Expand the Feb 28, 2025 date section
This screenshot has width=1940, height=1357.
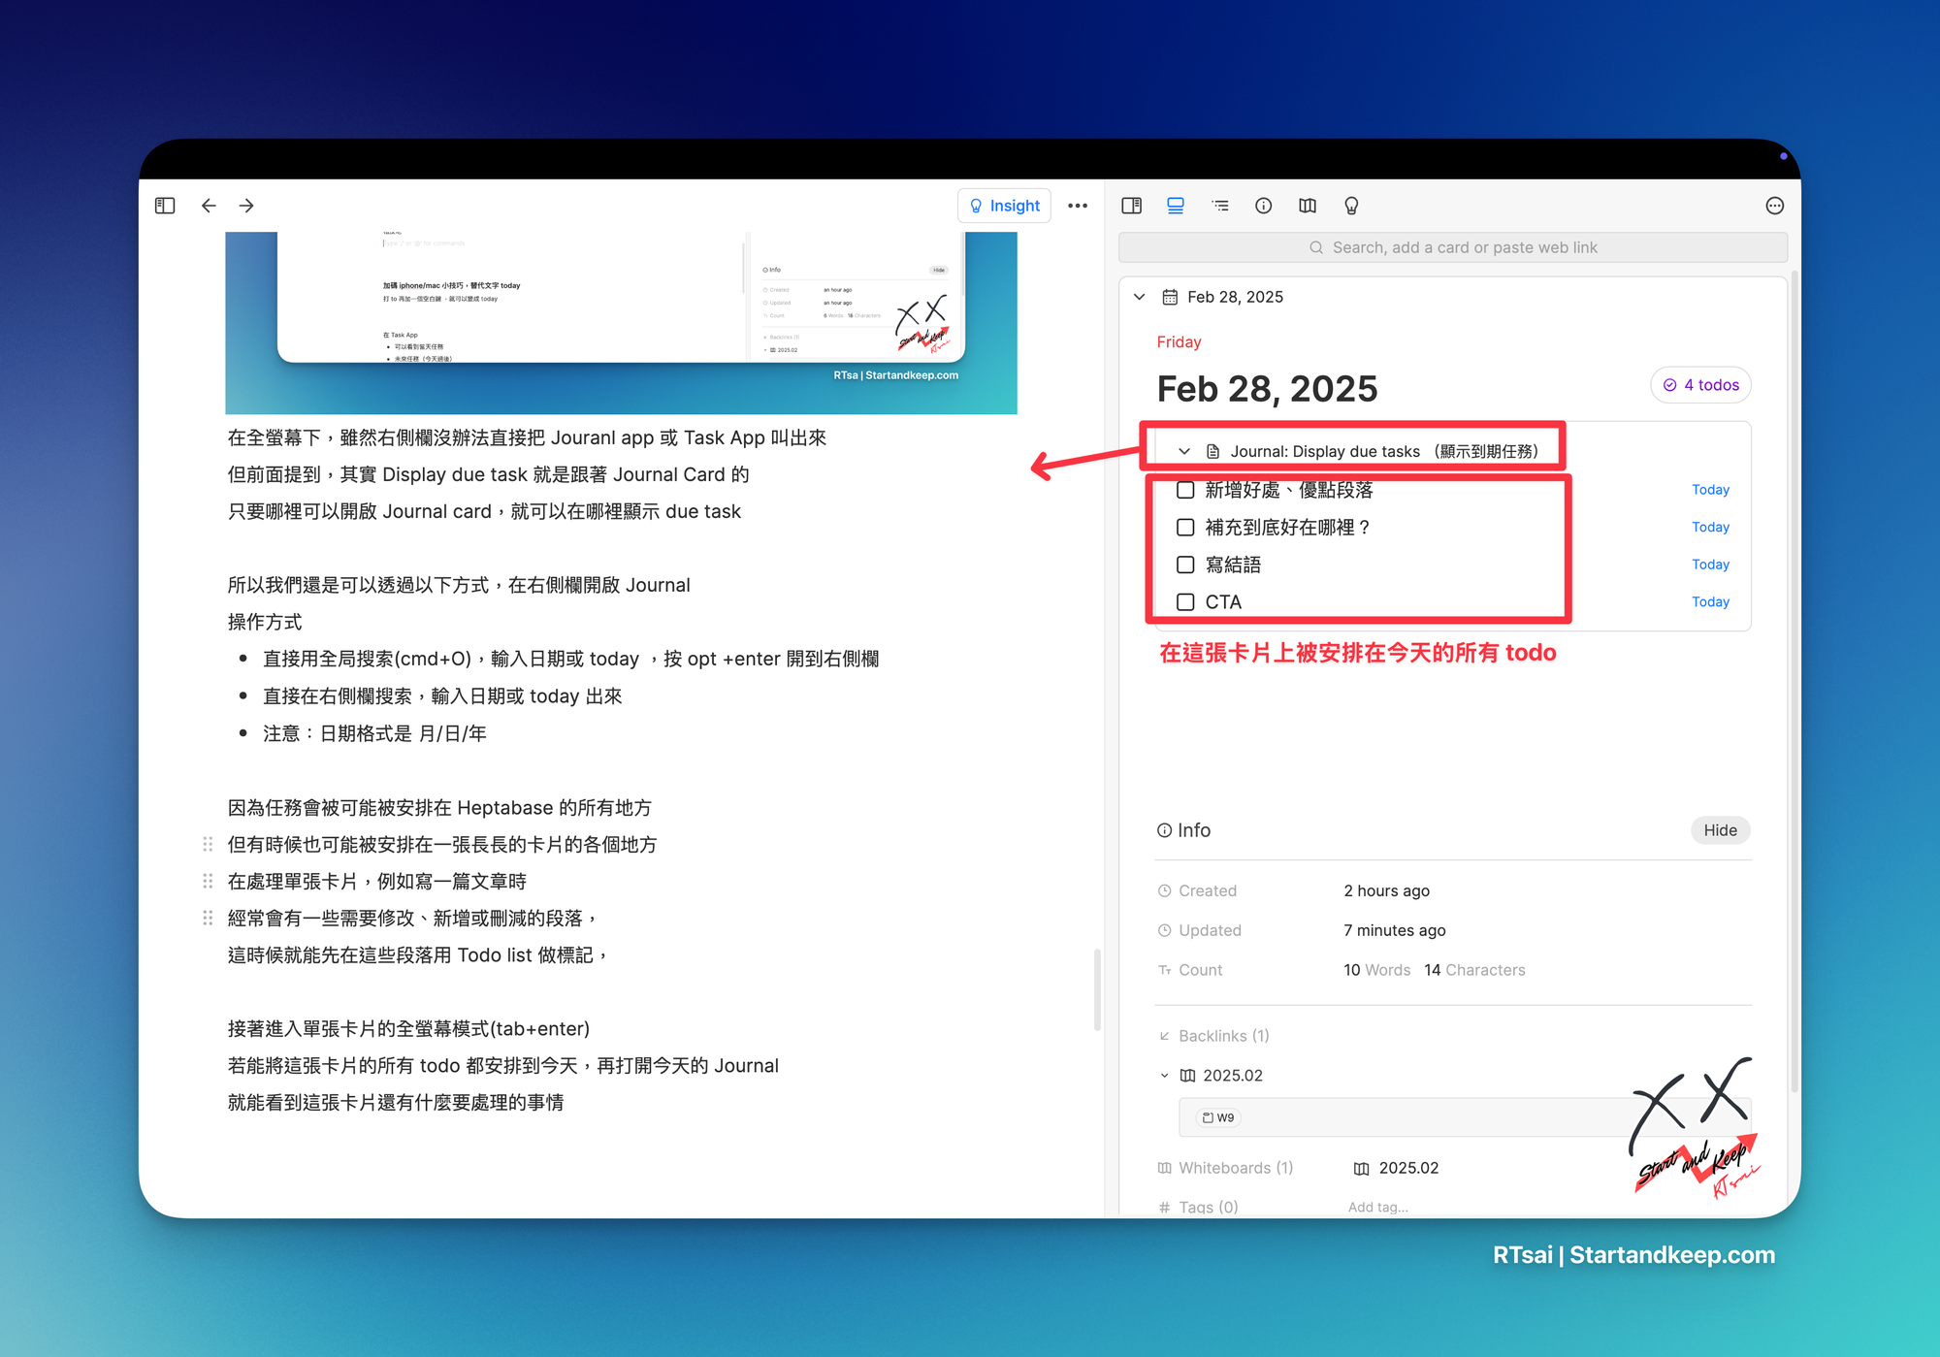click(x=1147, y=298)
